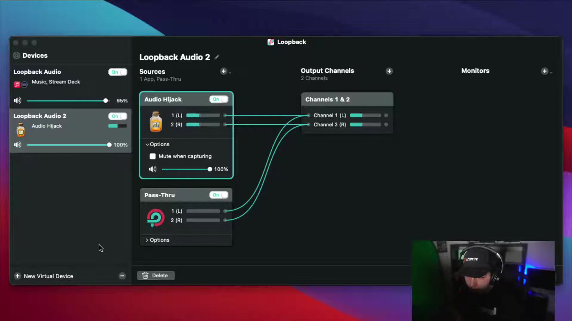This screenshot has width=572, height=321.
Task: Click the Sources heading
Action: (152, 72)
